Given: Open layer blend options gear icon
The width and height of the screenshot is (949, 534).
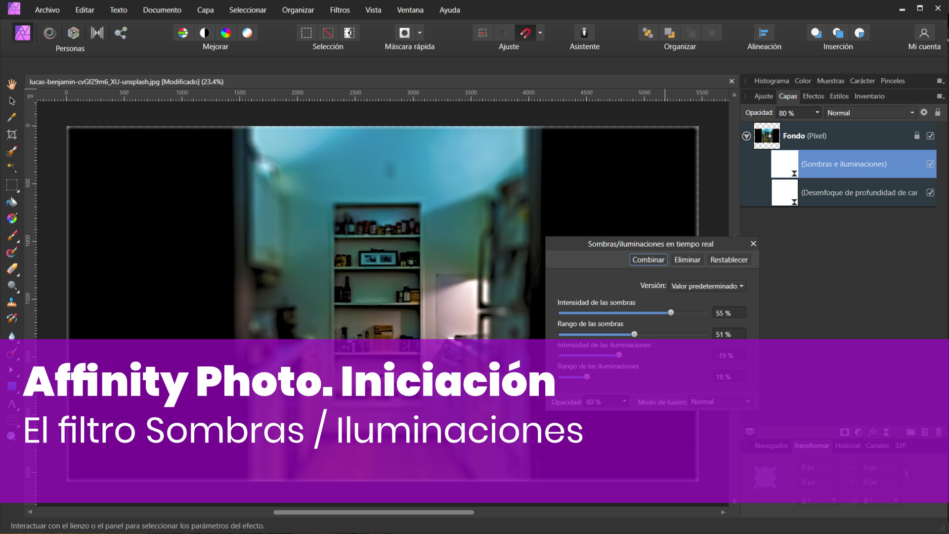Looking at the screenshot, I should (924, 112).
